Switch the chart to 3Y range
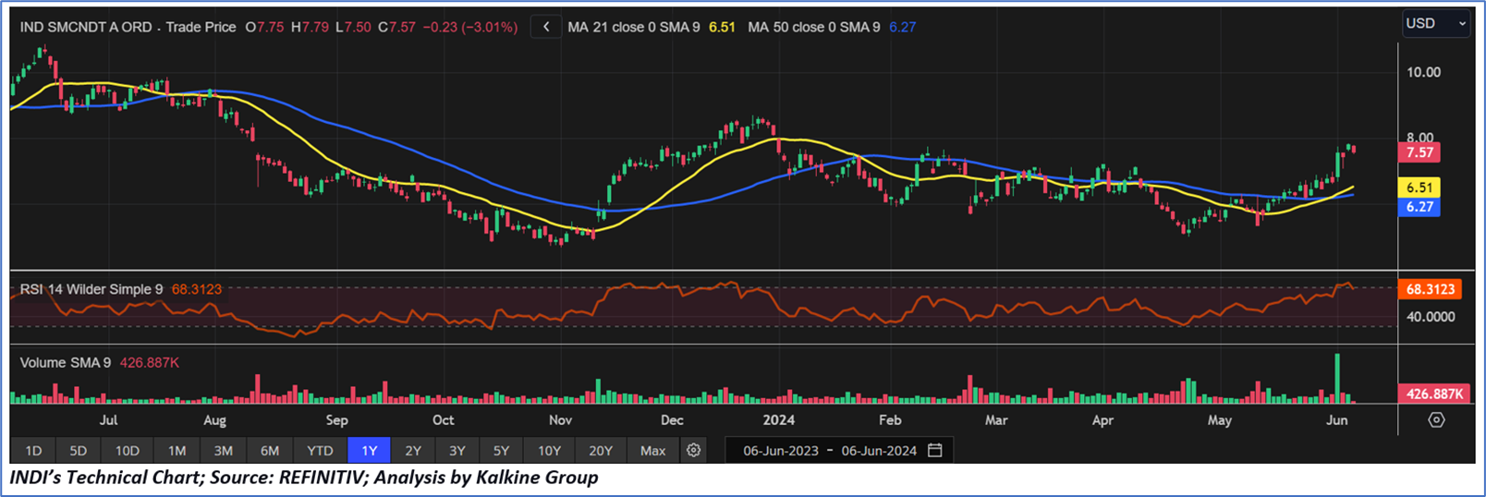Image resolution: width=1486 pixels, height=497 pixels. pyautogui.click(x=457, y=450)
